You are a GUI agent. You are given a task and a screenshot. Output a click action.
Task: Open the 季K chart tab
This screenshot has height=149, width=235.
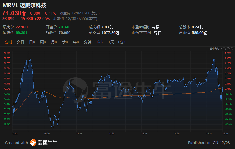(x=65, y=42)
